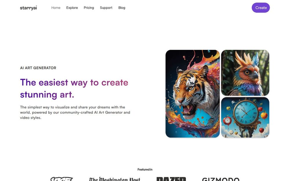Open the Explore page
Image resolution: width=290 pixels, height=181 pixels.
pyautogui.click(x=72, y=8)
